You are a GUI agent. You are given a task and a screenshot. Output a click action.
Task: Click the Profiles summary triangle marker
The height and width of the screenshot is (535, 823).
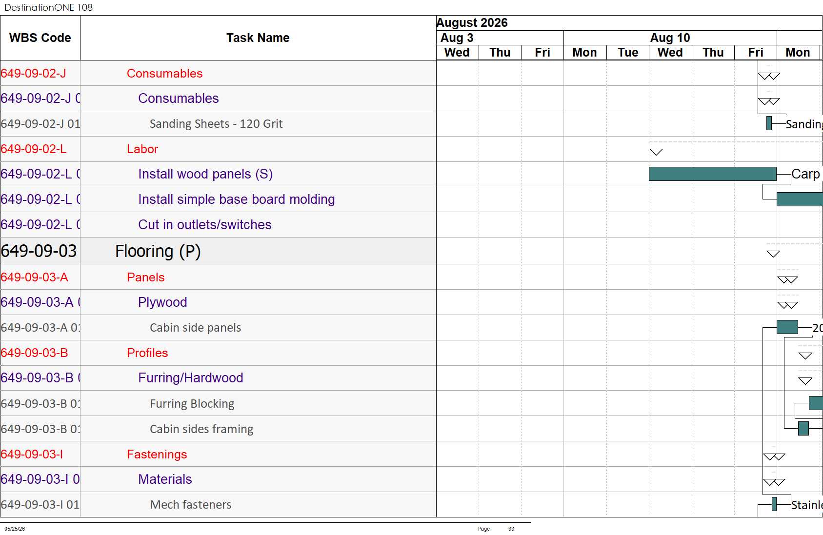coord(805,356)
